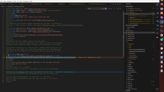
Task: Open App.test.tsx in file tree
Action: coord(131,79)
